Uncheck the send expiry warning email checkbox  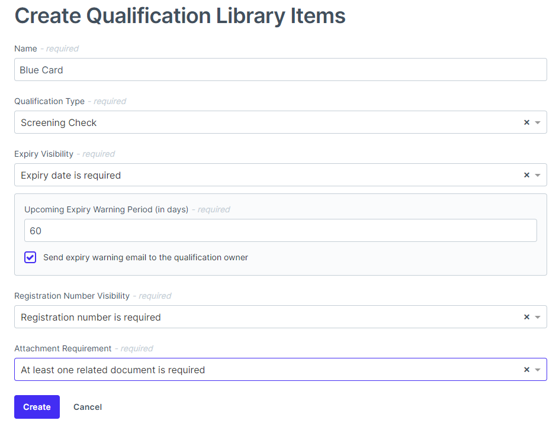click(x=30, y=257)
